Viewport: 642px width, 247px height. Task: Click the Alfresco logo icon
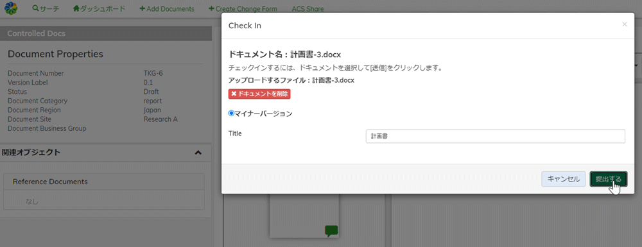(x=12, y=8)
